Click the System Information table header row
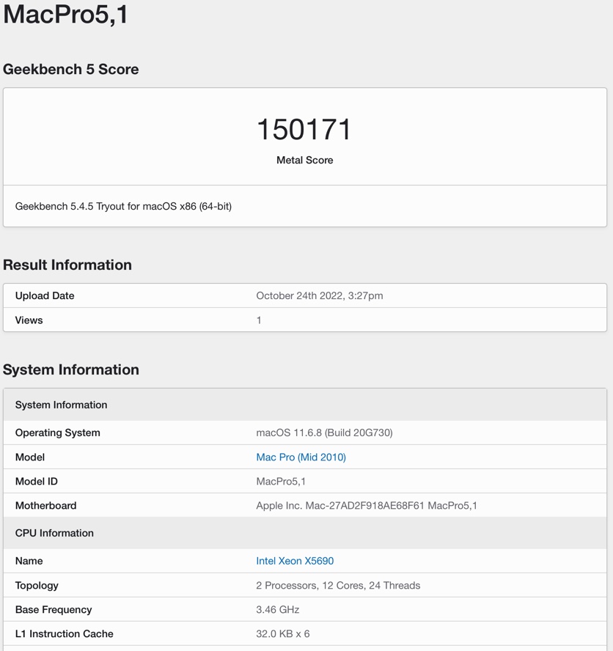Image resolution: width=613 pixels, height=651 pixels. (305, 405)
